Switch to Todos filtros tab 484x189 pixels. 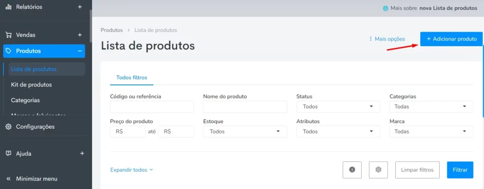point(131,78)
